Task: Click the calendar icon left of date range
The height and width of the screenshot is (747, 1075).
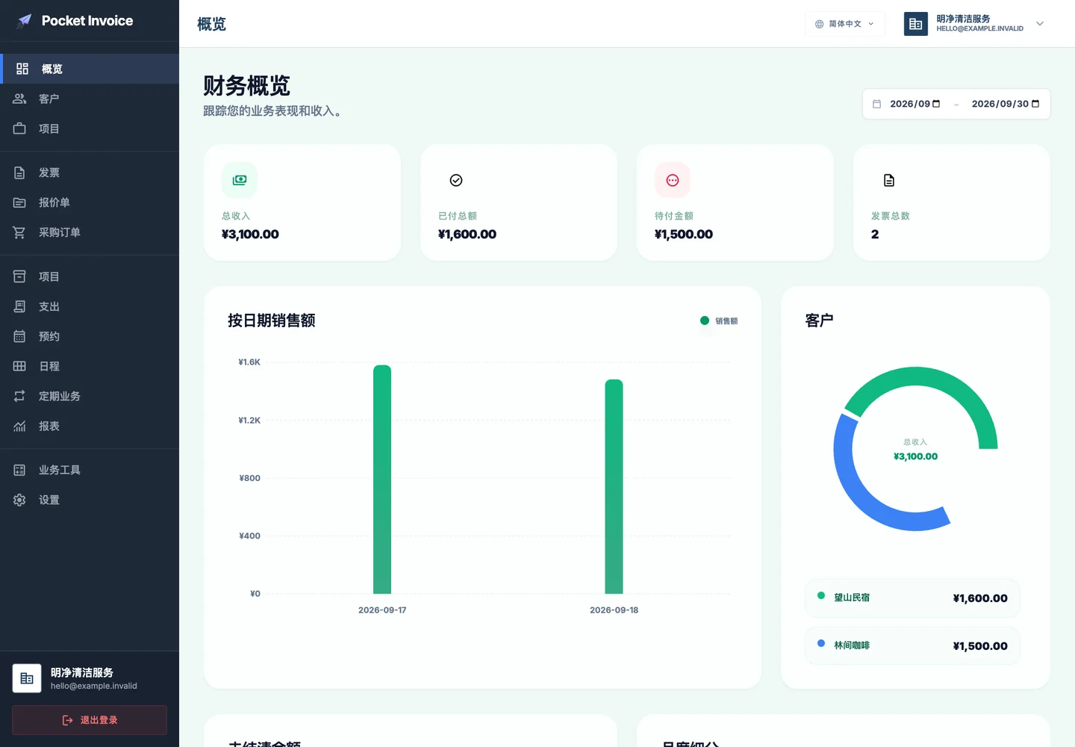Action: click(x=877, y=104)
